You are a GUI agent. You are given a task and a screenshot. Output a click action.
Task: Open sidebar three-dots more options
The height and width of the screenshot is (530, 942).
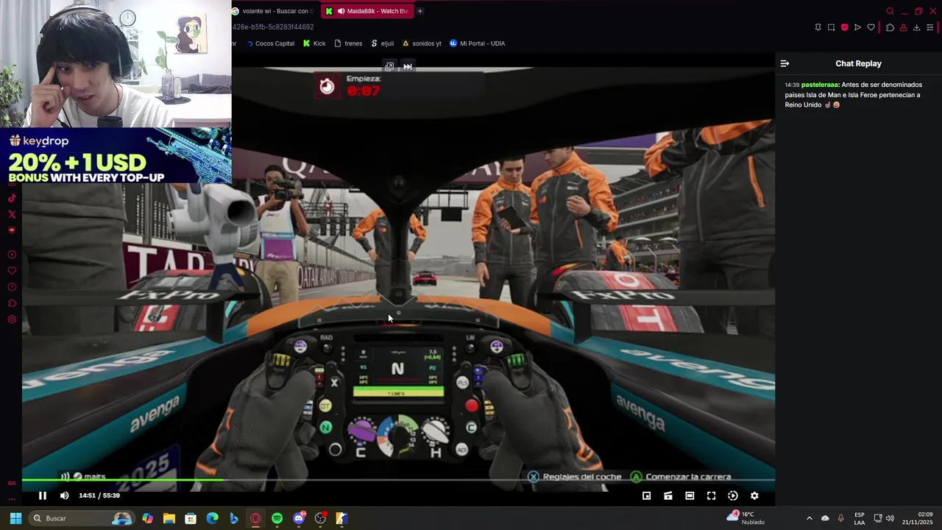12,498
